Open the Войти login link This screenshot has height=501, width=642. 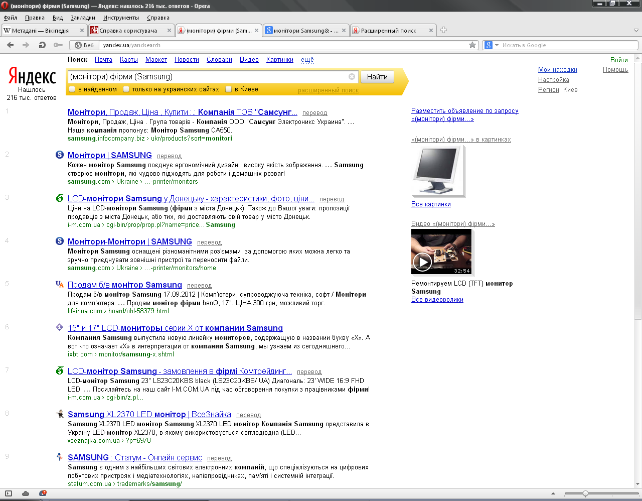tap(619, 60)
